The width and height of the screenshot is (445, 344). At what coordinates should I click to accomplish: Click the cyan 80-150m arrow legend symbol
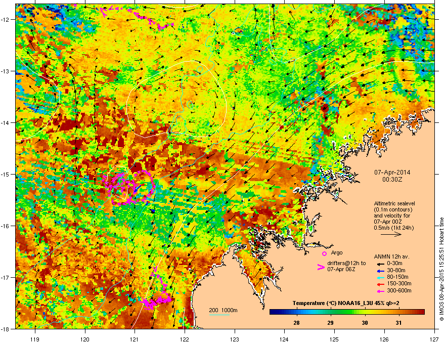coord(381,277)
